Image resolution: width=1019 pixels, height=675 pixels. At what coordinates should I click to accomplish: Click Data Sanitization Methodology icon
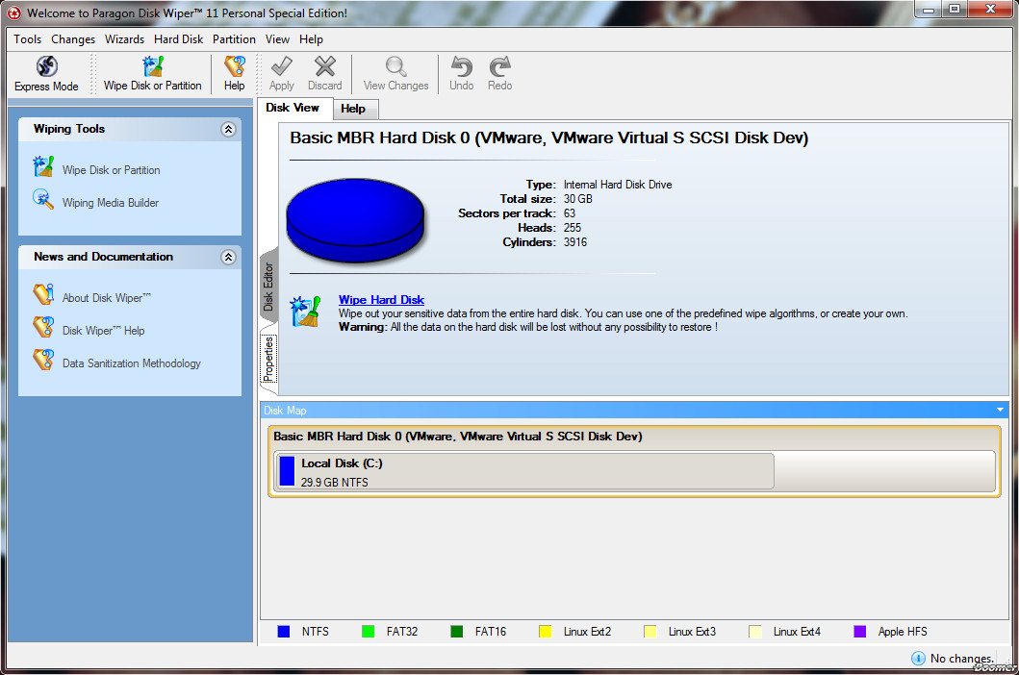pyautogui.click(x=43, y=360)
